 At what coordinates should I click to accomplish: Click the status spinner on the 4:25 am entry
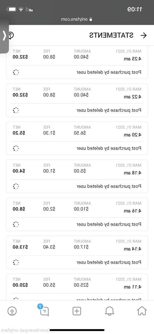pos(16,72)
